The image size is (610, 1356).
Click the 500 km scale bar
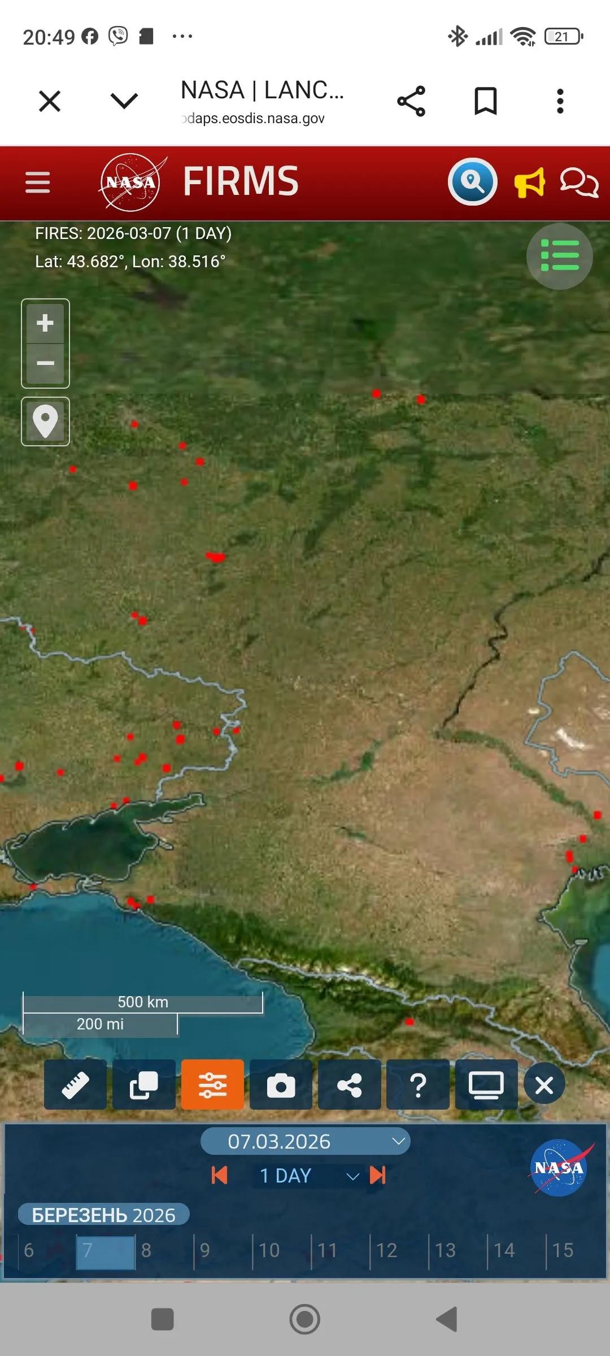coord(143,1003)
